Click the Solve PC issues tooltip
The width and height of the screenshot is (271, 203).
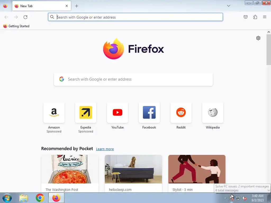242,188
